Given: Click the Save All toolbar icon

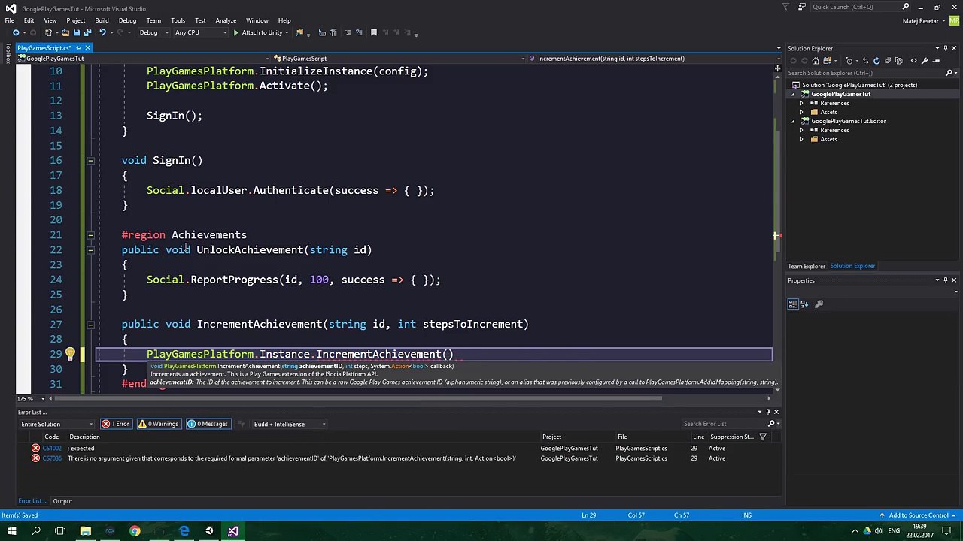Looking at the screenshot, I should click(87, 32).
